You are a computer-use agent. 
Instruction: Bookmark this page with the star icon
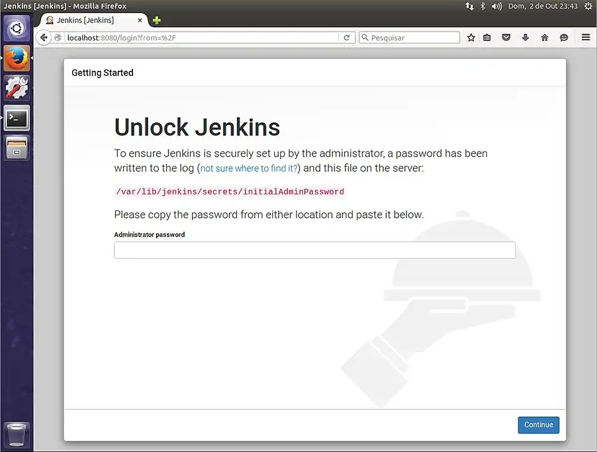point(471,37)
